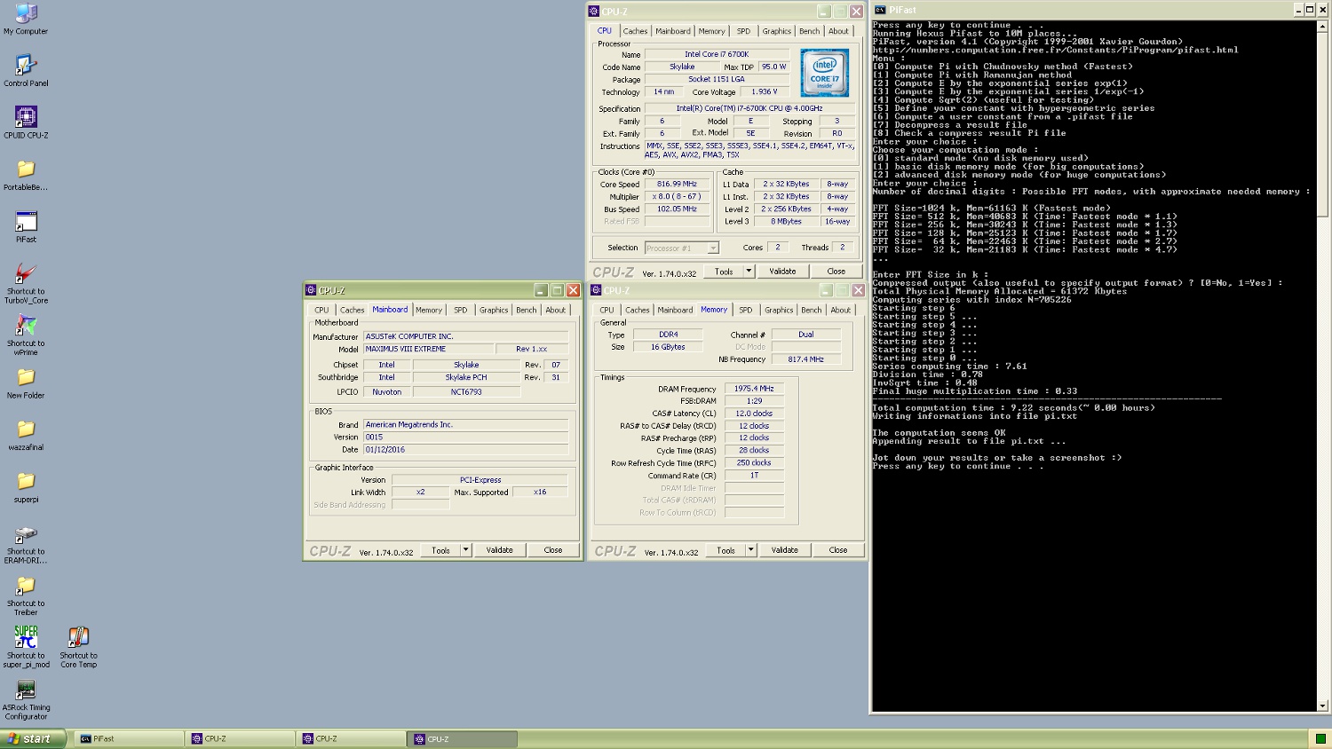Click PiFast console scrollbar up arrow

point(1323,26)
